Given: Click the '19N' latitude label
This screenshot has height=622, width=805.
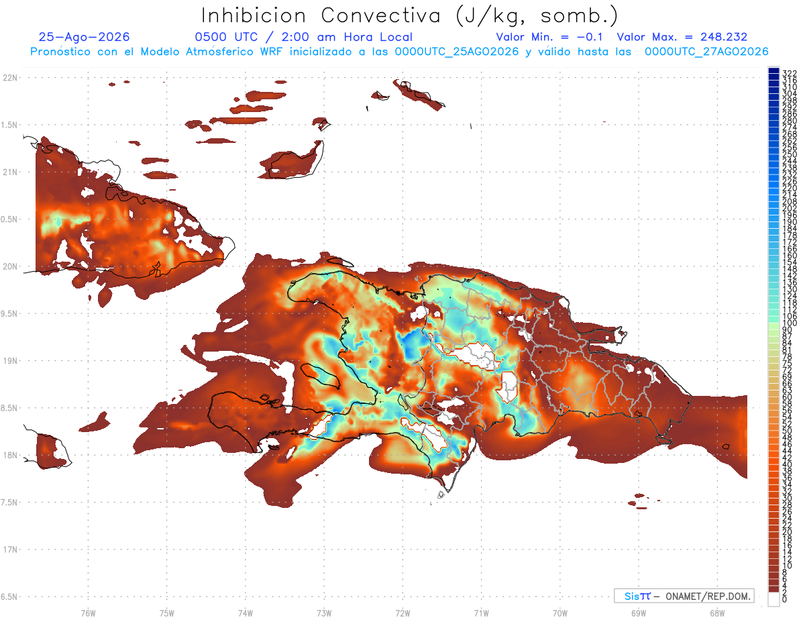Looking at the screenshot, I should tap(11, 361).
